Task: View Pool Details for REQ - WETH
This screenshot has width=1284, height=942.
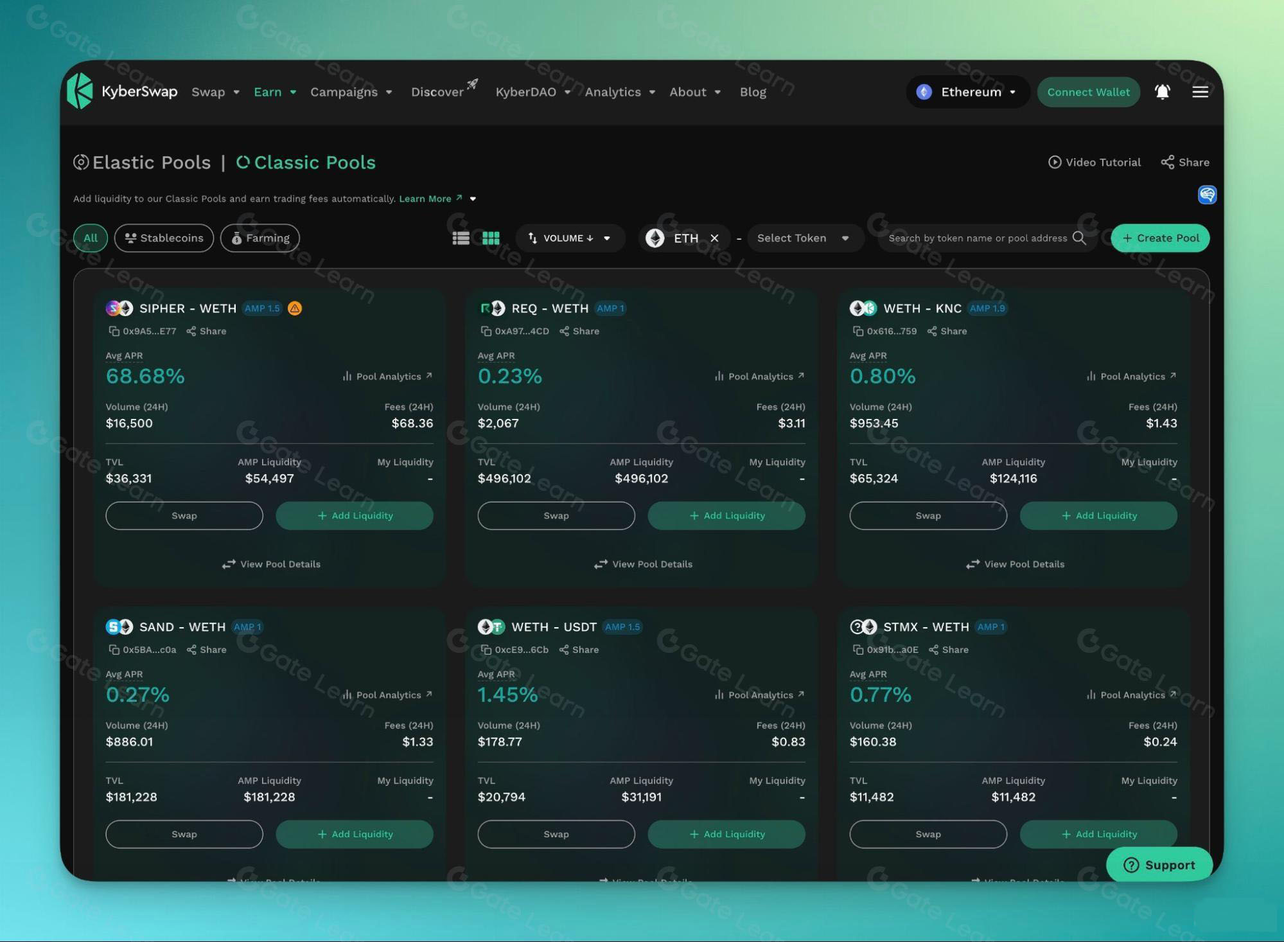Action: coord(643,564)
